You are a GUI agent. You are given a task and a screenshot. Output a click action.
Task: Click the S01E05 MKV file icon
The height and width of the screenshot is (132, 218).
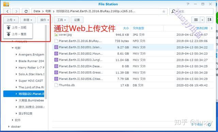click(56, 72)
